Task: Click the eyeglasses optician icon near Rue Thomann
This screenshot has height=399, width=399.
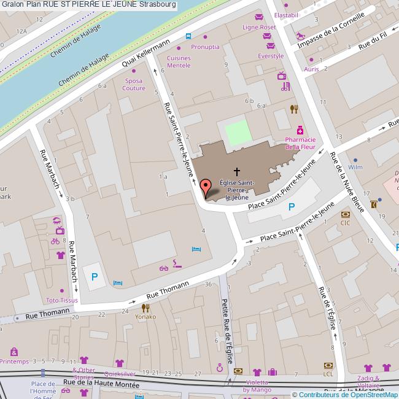Action: 163,268
